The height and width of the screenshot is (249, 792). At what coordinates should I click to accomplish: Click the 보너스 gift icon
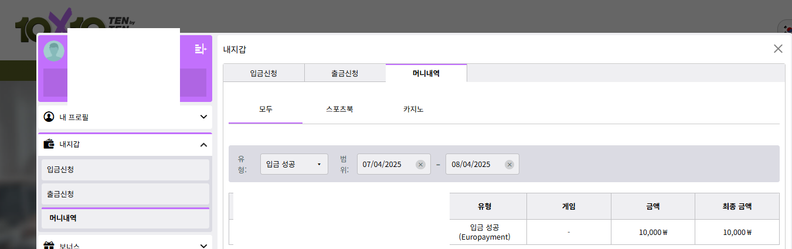[49, 245]
